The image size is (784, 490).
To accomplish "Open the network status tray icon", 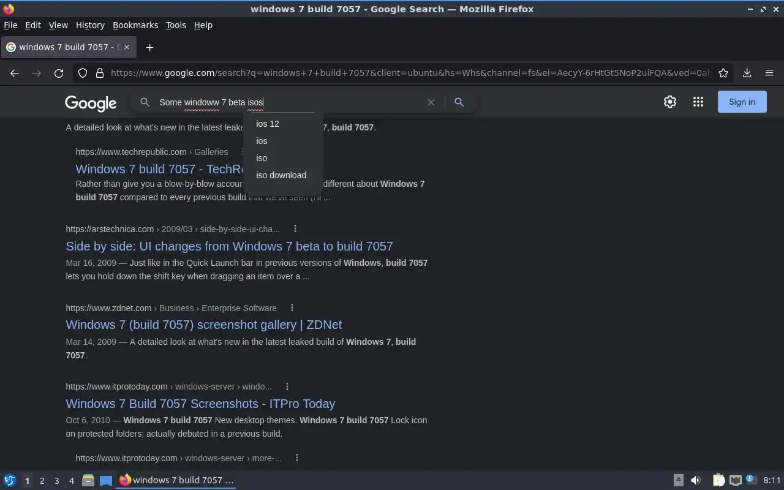I will point(736,480).
